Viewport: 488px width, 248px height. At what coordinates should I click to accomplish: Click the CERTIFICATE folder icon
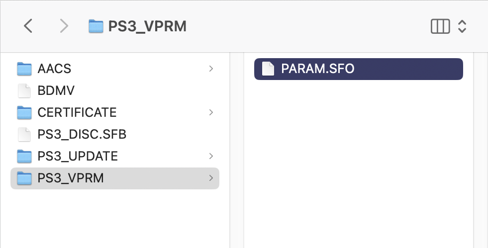24,112
